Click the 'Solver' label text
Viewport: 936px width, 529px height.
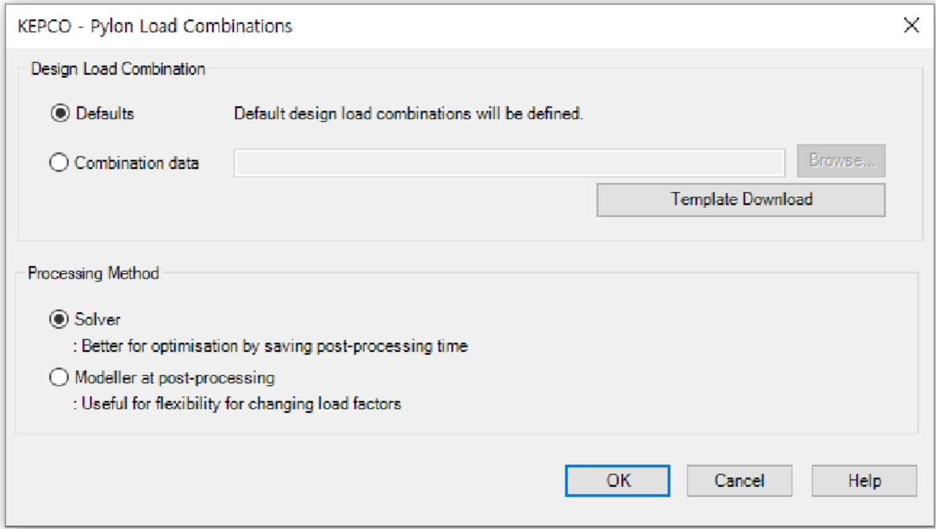[97, 319]
